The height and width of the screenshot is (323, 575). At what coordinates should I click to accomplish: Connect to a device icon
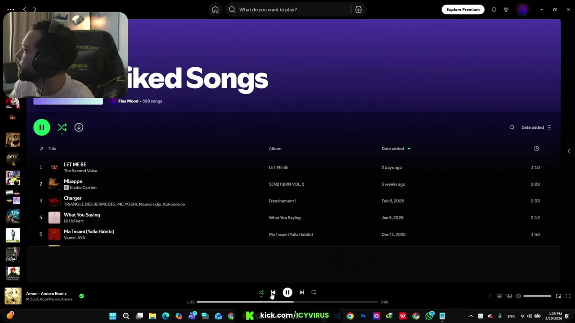point(509,296)
